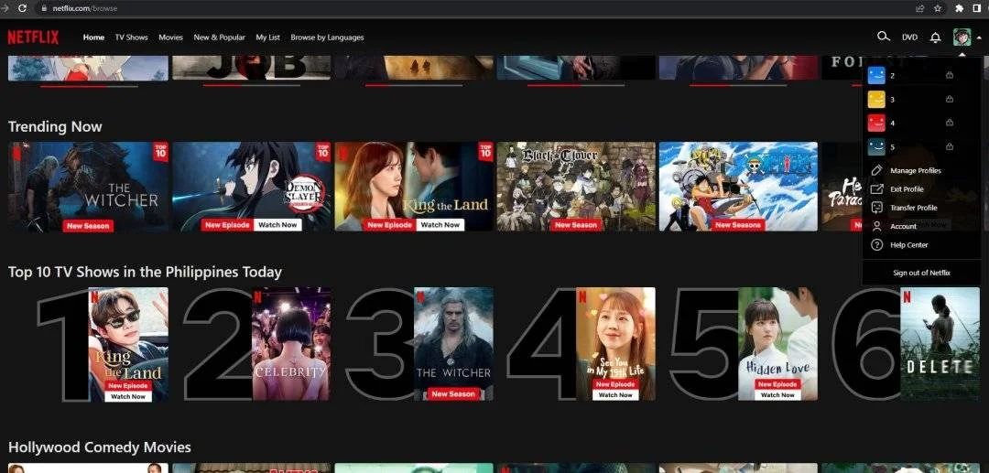Click Top 10 TV Shows heading
The image size is (989, 473).
point(145,272)
